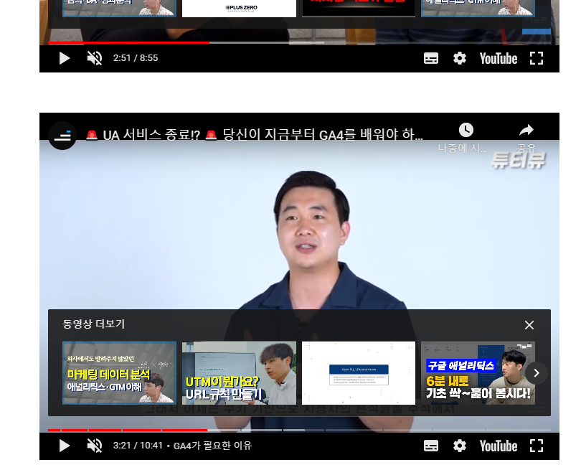Toggle subtitles in the lower video player
581x470 pixels.
pos(430,446)
